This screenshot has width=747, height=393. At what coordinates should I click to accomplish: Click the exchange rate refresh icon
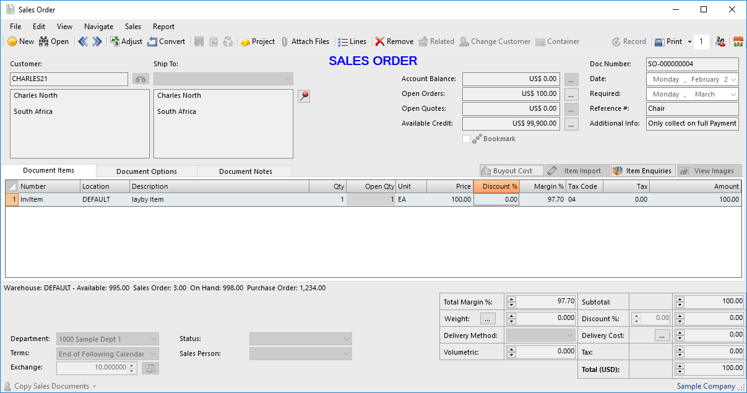(150, 368)
